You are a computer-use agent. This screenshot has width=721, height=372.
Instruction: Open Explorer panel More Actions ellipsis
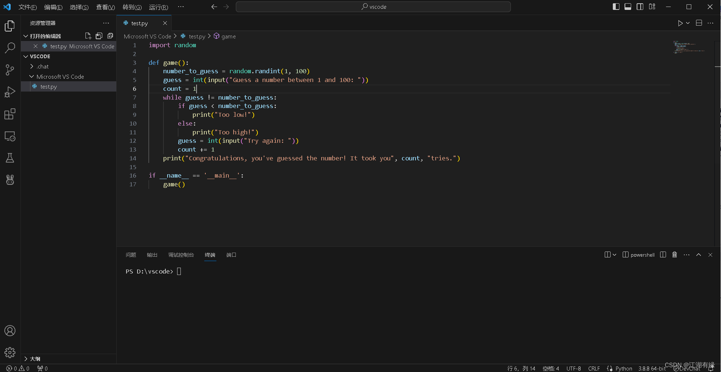point(106,23)
